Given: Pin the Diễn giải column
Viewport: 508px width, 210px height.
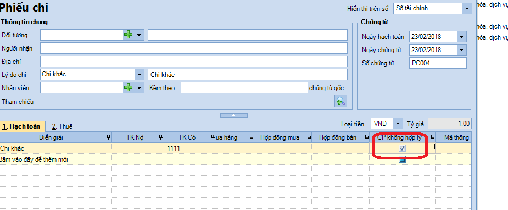Looking at the screenshot, I should pos(109,137).
